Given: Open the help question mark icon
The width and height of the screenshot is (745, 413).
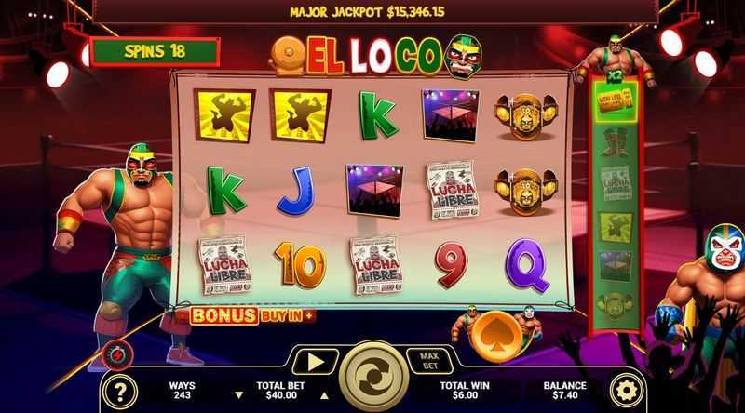Looking at the screenshot, I should (x=120, y=393).
